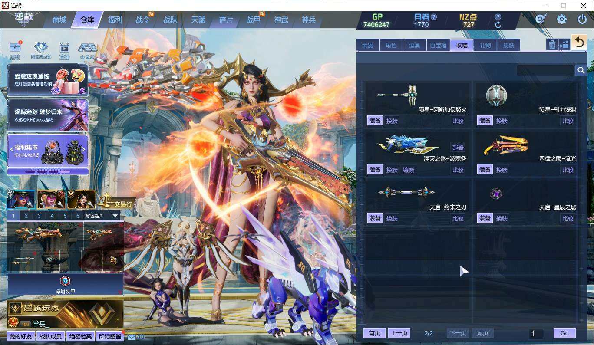Viewport: 594px width, 345px height.
Task: Open the 烬蝶迷踪 破梦归来 event banner
Action: pyautogui.click(x=48, y=115)
